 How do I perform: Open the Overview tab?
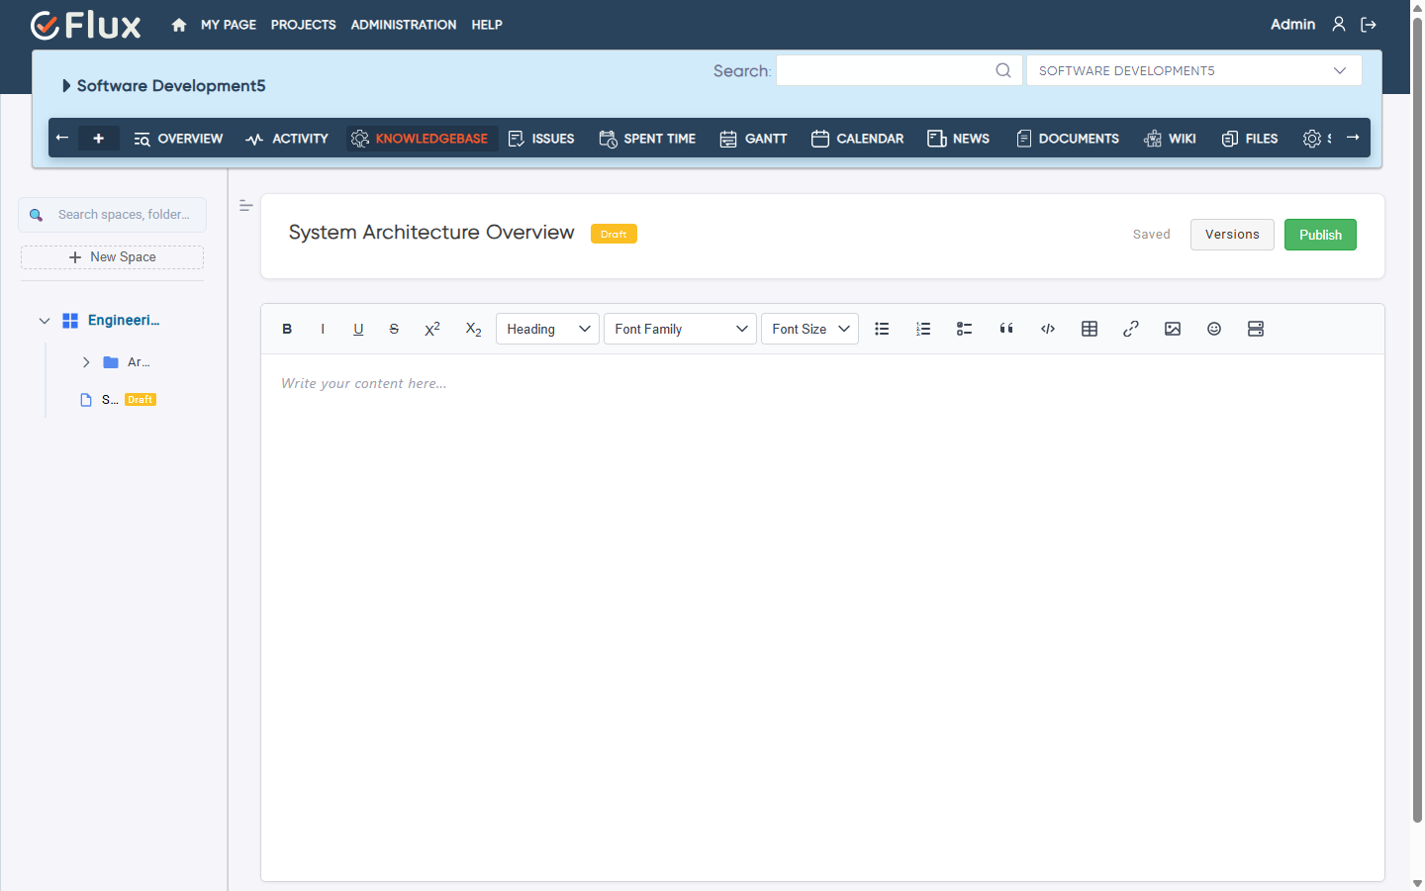178,139
